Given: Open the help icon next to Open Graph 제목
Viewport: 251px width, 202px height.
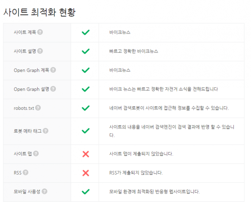Looking at the screenshot, I should pyautogui.click(x=53, y=70).
